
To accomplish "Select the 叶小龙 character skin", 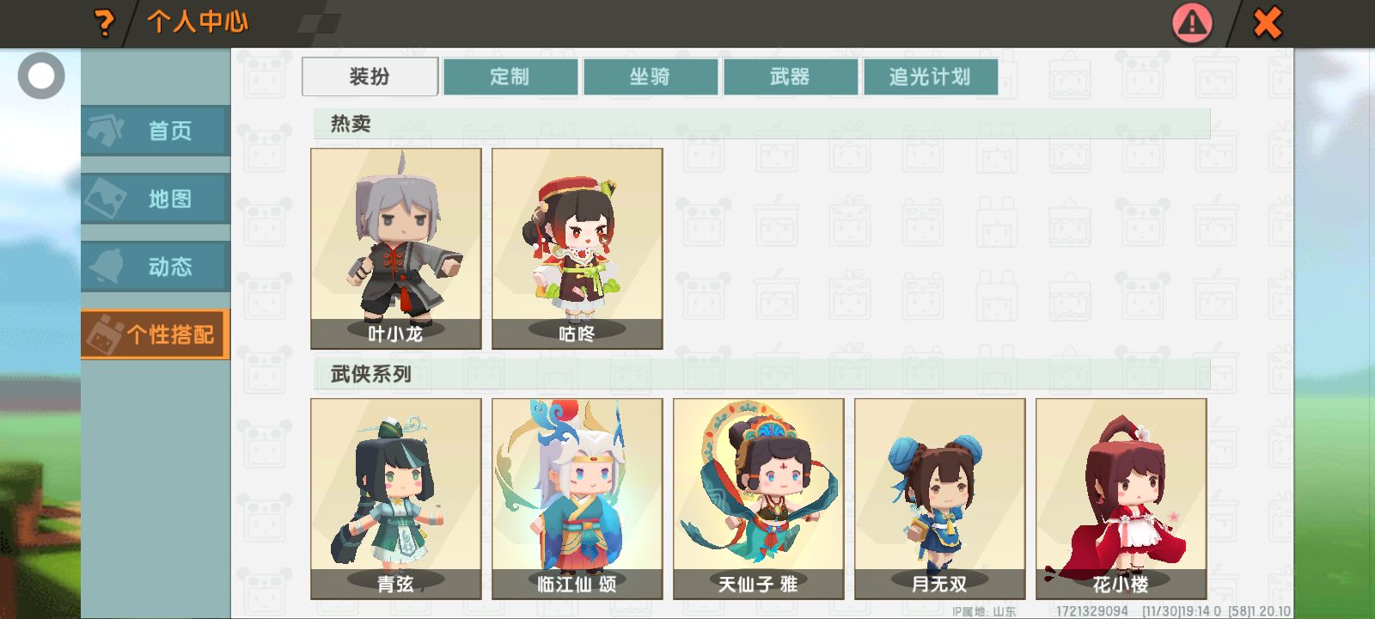I will click(x=396, y=248).
